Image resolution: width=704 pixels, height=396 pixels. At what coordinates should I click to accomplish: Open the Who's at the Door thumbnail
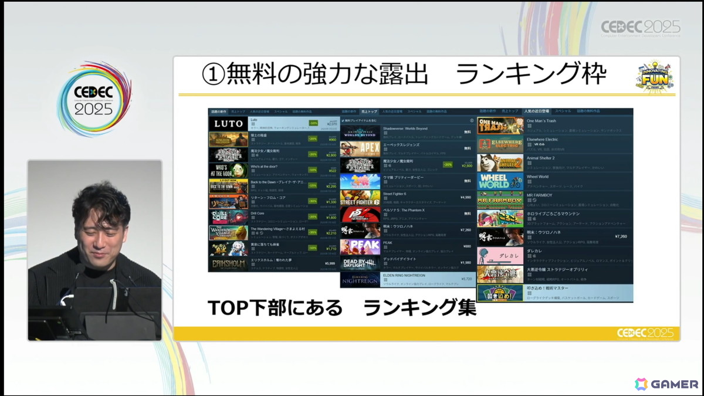[228, 171]
